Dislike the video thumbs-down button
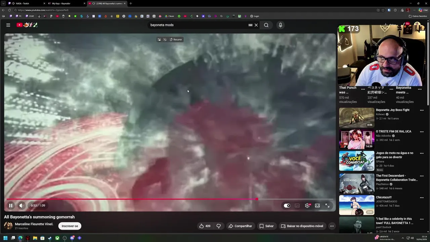This screenshot has height=242, width=430. (x=219, y=226)
